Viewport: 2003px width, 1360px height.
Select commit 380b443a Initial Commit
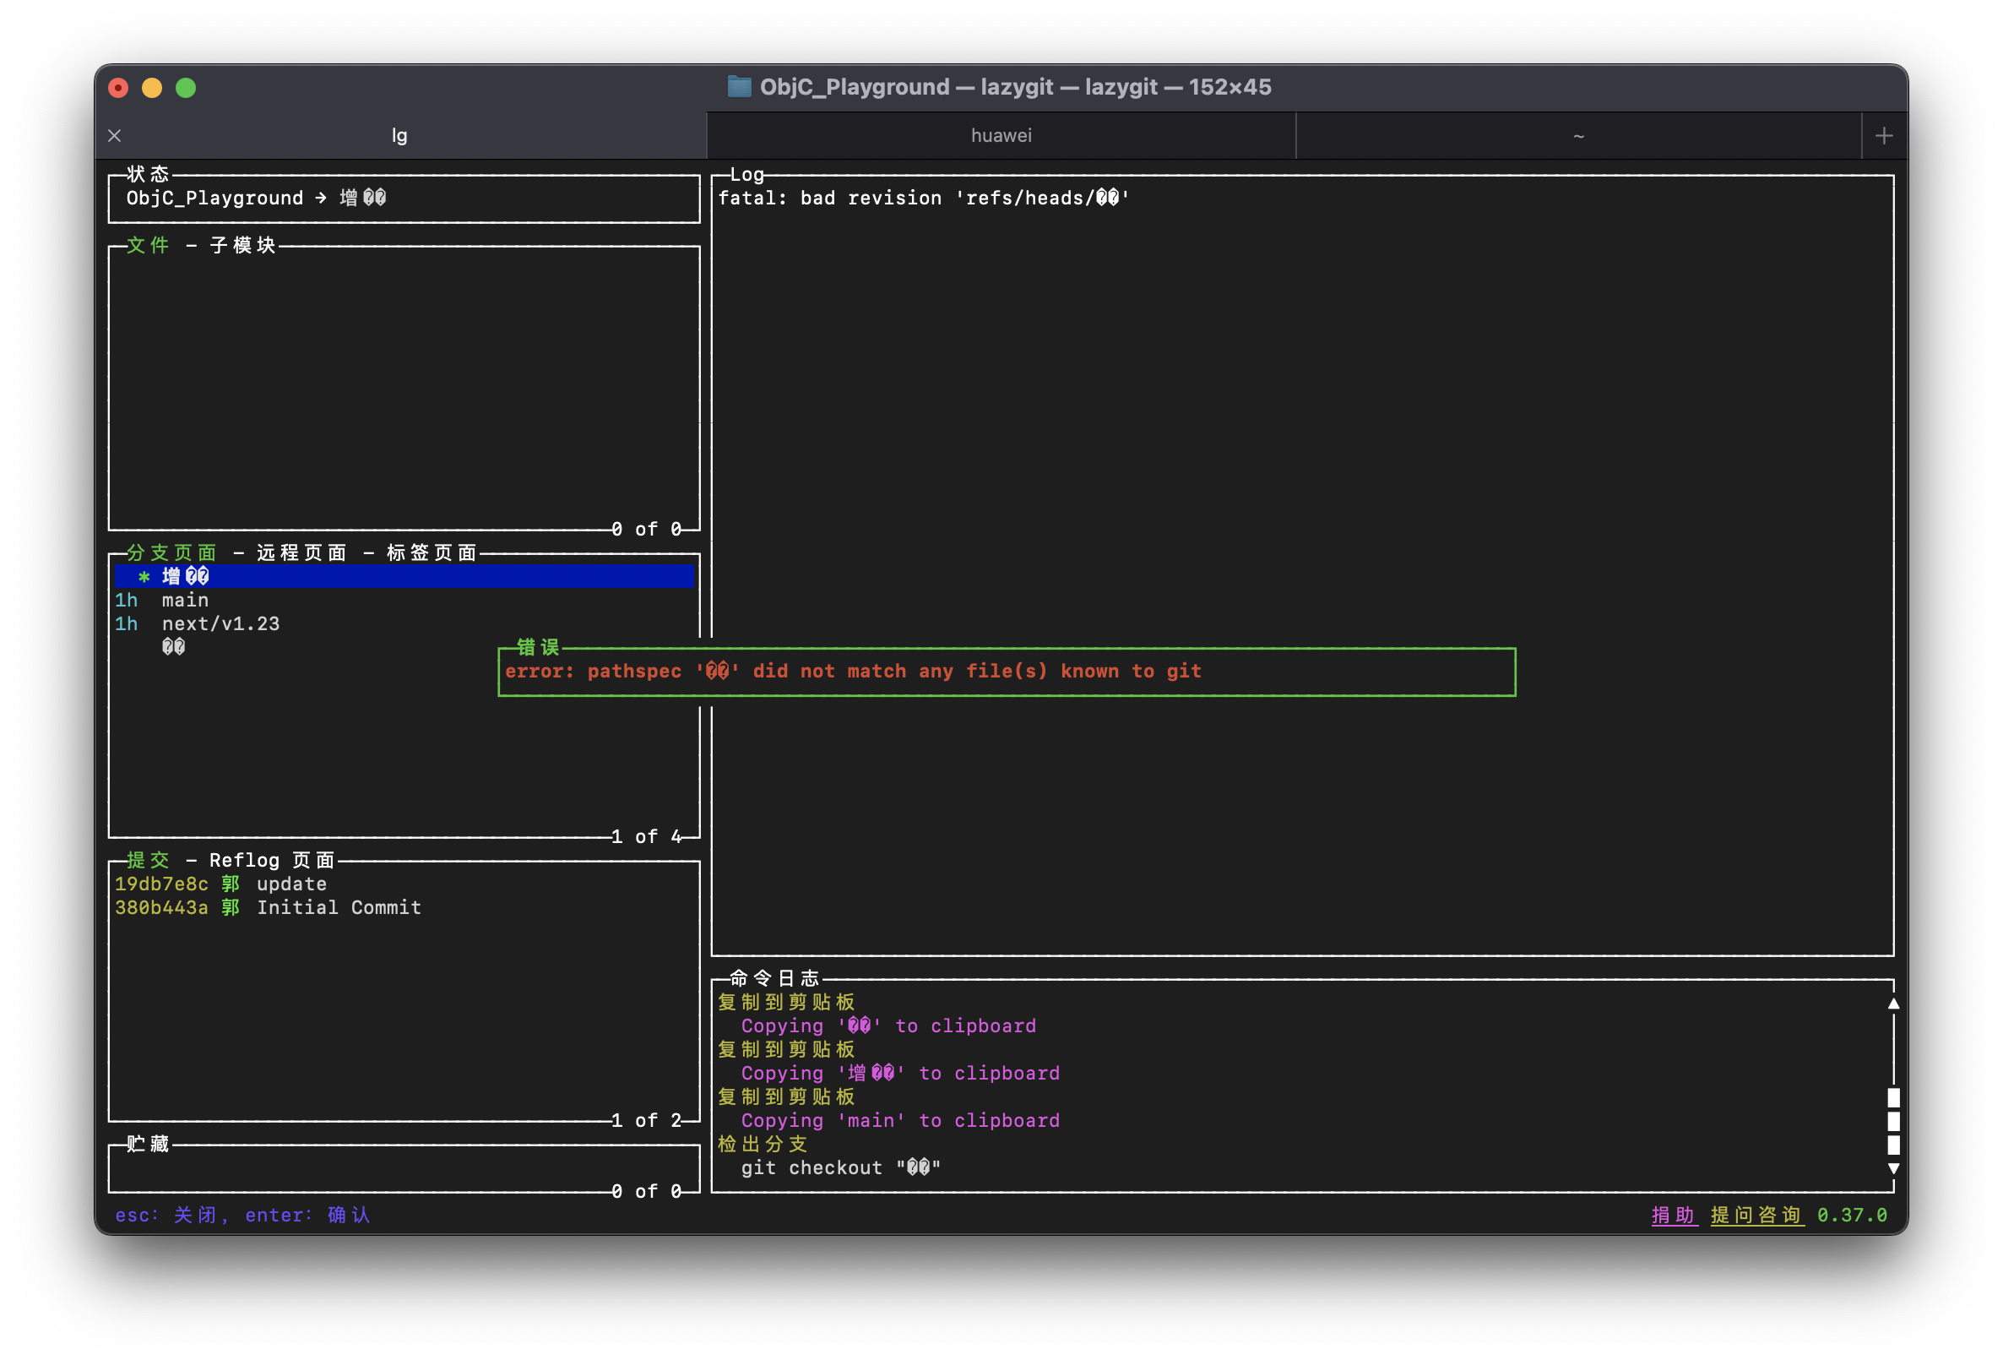pyautogui.click(x=404, y=907)
